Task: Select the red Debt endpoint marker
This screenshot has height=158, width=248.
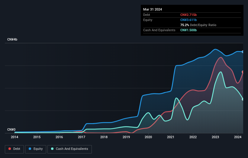Action: (243, 72)
